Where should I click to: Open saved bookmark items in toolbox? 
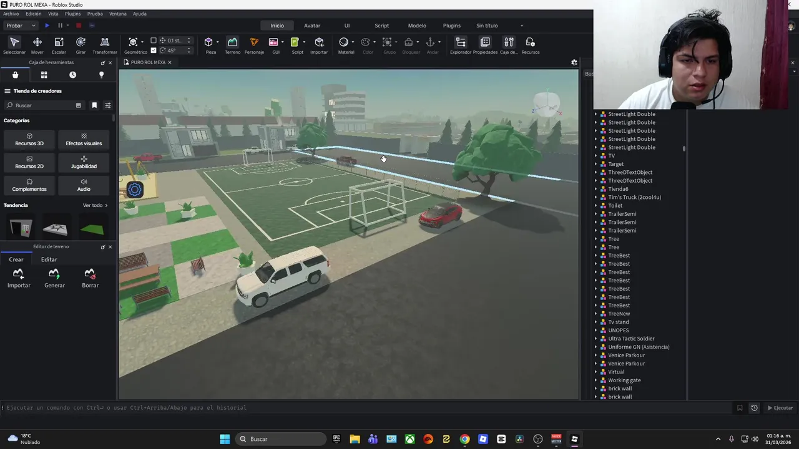tap(94, 105)
